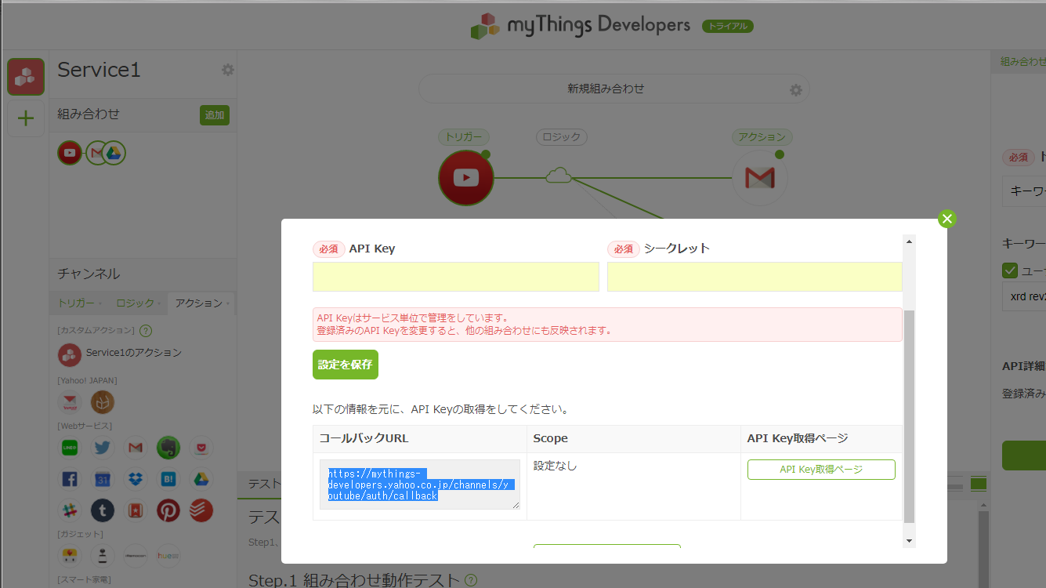Open the API Key取得ページ link

tap(820, 469)
